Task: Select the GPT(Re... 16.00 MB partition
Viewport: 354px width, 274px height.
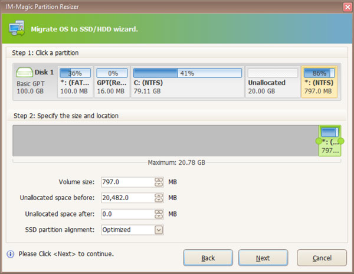Action: 112,81
